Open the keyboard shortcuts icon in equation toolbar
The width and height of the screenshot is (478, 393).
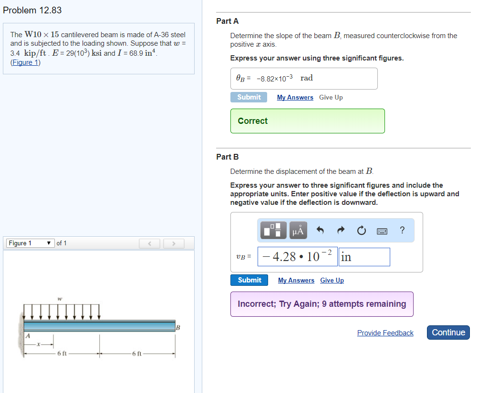[382, 231]
